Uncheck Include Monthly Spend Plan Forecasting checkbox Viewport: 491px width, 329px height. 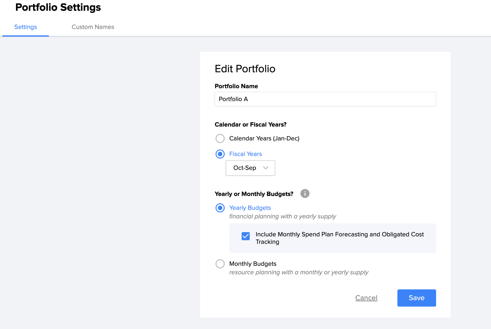[245, 236]
